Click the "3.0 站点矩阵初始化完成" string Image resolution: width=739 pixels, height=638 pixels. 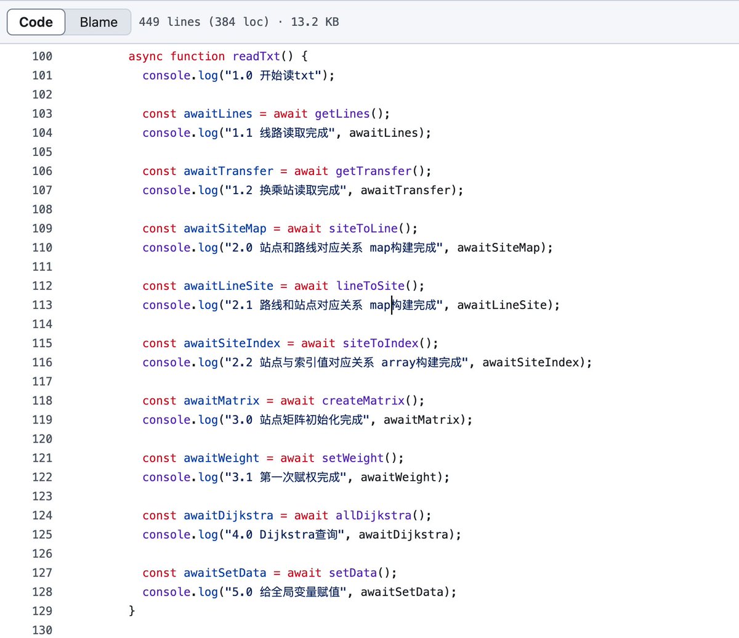click(297, 419)
